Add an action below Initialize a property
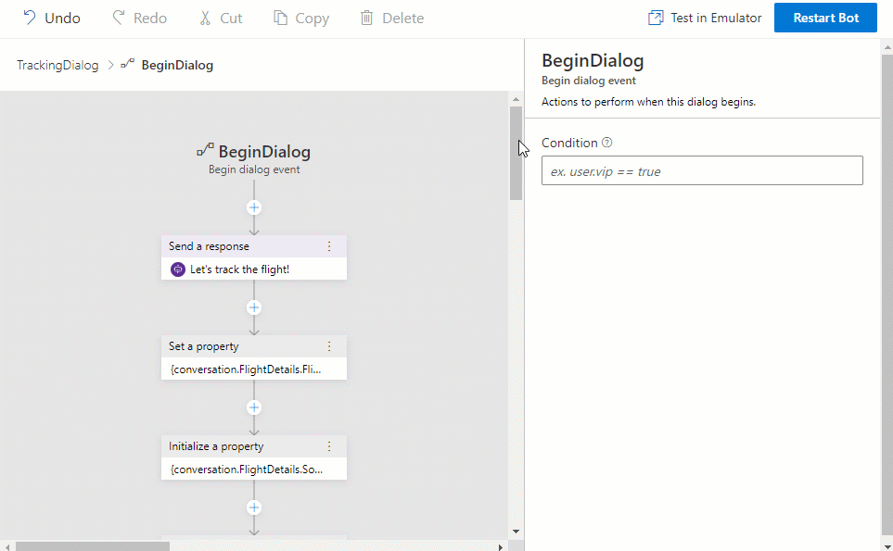 254,507
